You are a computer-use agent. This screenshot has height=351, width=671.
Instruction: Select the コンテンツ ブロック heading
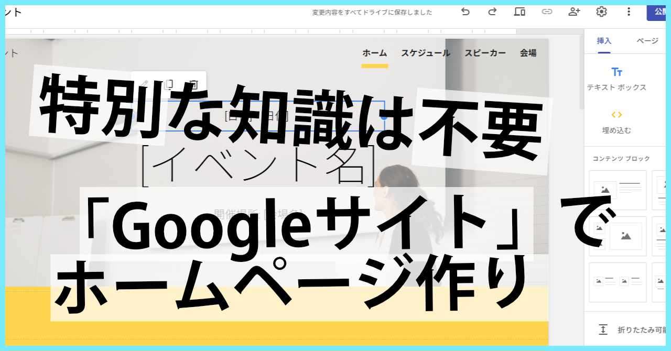[x=621, y=158]
